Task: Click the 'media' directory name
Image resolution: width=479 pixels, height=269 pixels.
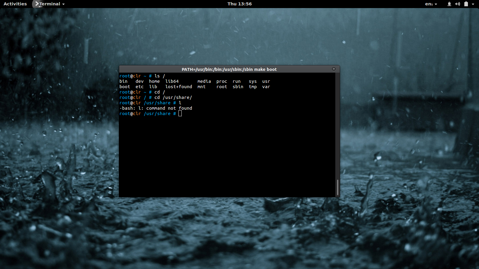Action: 204,81
